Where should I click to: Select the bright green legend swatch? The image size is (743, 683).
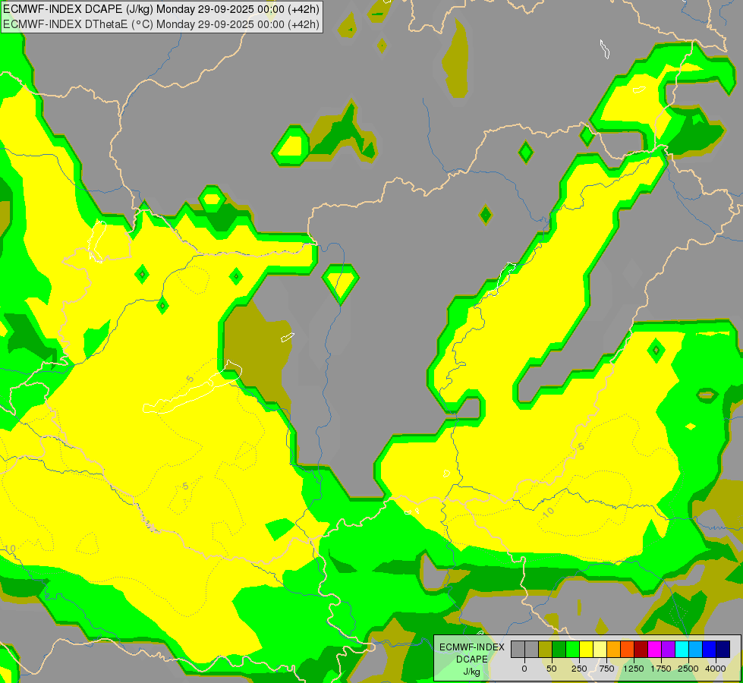pos(572,649)
